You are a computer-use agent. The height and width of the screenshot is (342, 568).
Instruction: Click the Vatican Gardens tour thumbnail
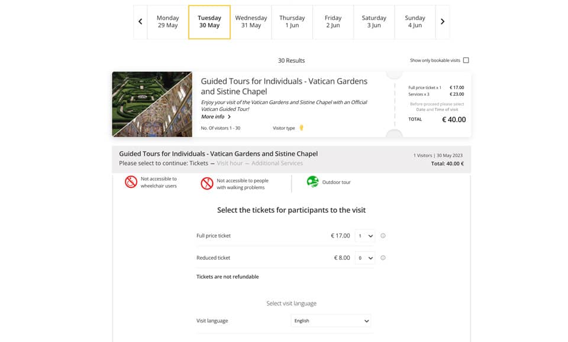[x=151, y=104]
